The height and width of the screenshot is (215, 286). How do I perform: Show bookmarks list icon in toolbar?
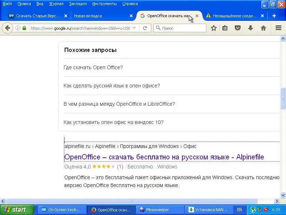(225, 28)
